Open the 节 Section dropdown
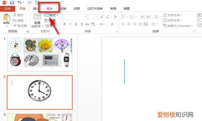Viewport: 202px width, 121px height. pos(48,26)
